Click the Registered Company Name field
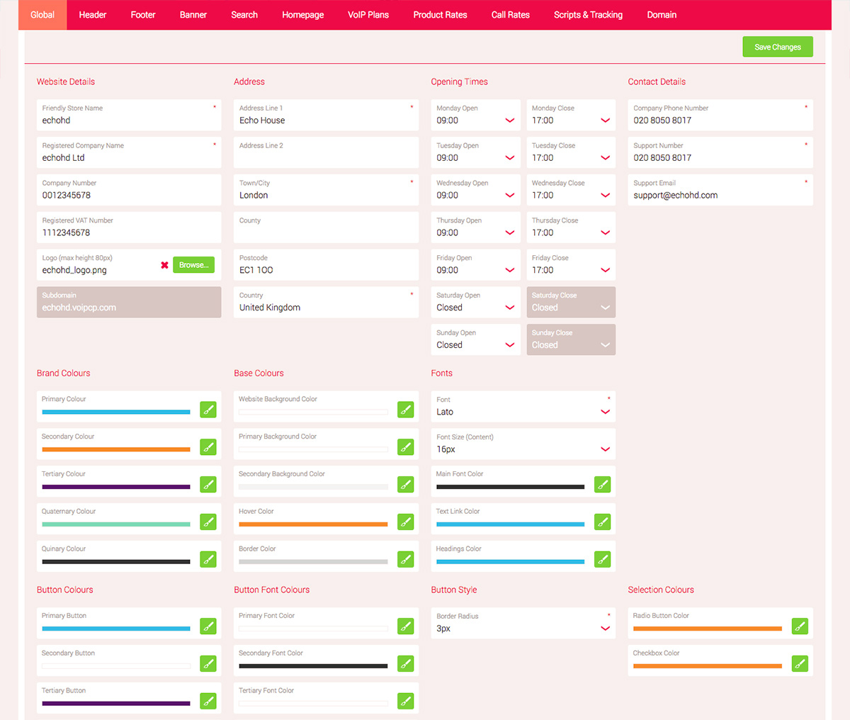 pos(129,152)
